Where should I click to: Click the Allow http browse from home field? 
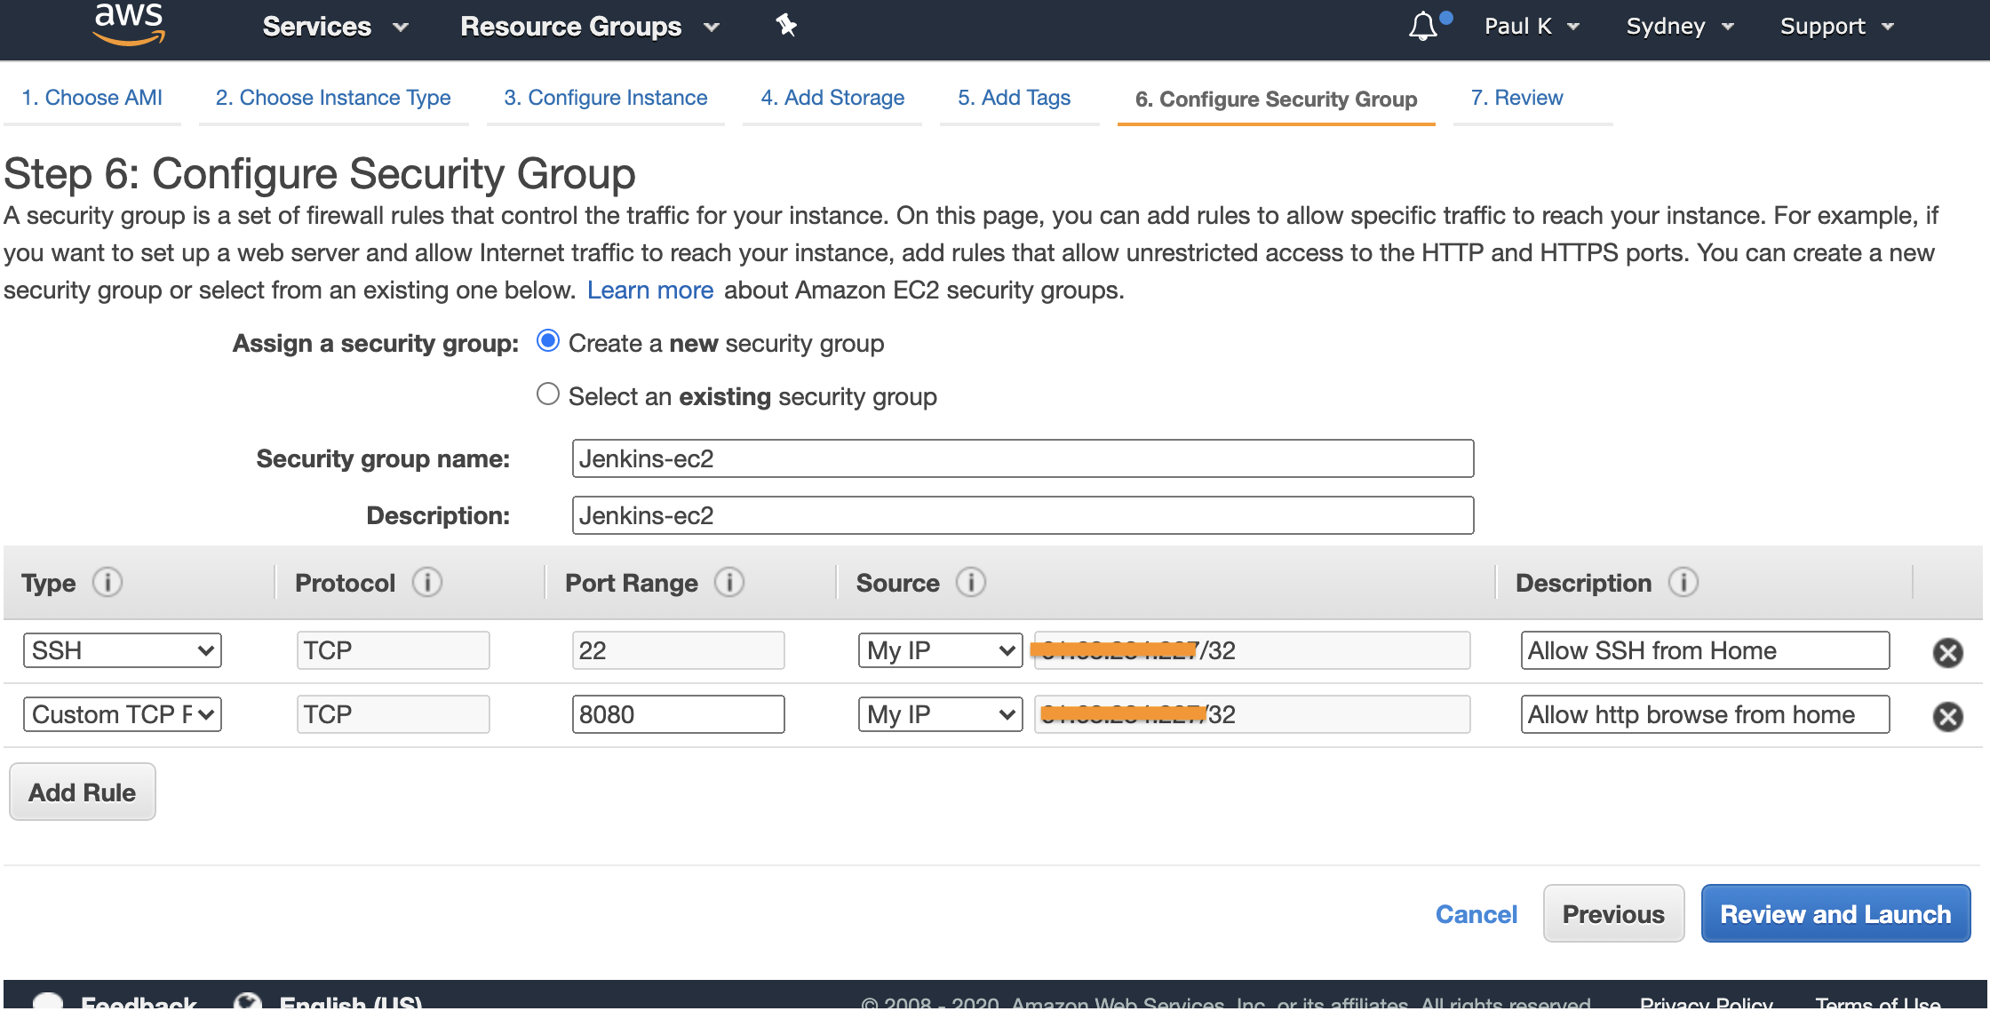[1705, 714]
